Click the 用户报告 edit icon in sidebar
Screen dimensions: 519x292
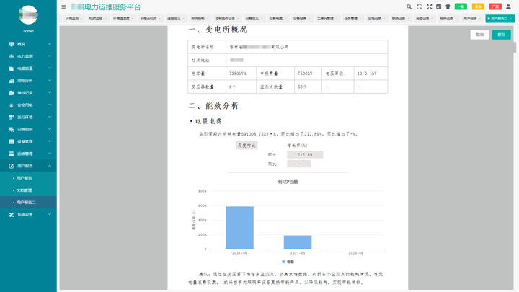click(x=12, y=166)
